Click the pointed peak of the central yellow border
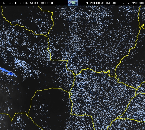Viewport: 145px width, 130px height. 88,69
